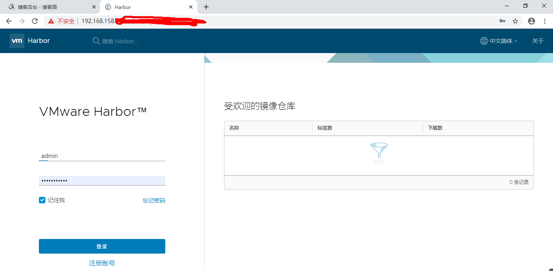Focus the username field containing admin

pyautogui.click(x=102, y=156)
